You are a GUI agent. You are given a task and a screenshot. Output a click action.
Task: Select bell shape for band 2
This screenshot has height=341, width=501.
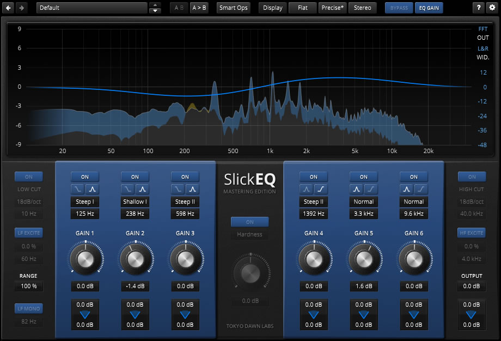(142, 189)
